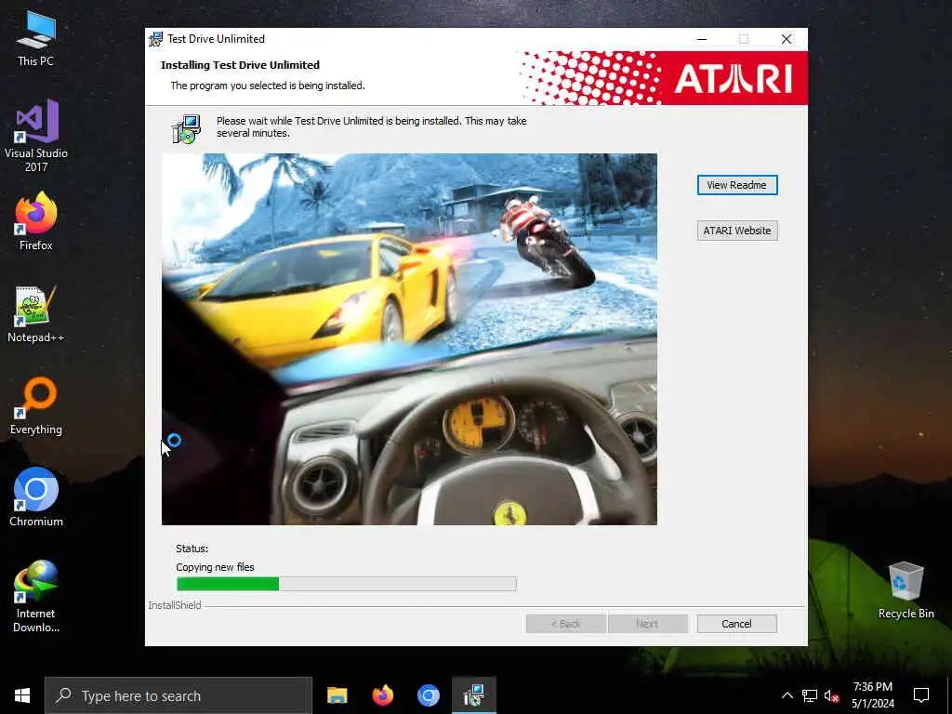This screenshot has width=952, height=714.
Task: Click the disabled Next button
Action: [x=647, y=624]
